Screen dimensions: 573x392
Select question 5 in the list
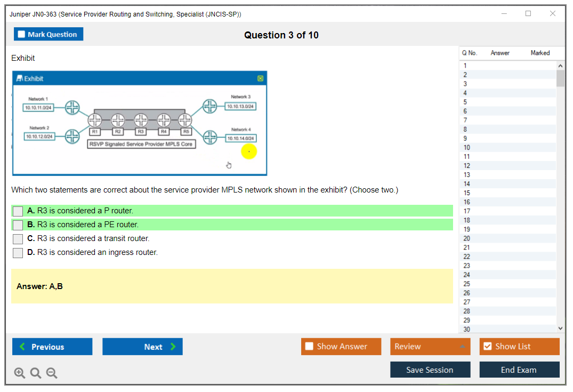coord(465,102)
